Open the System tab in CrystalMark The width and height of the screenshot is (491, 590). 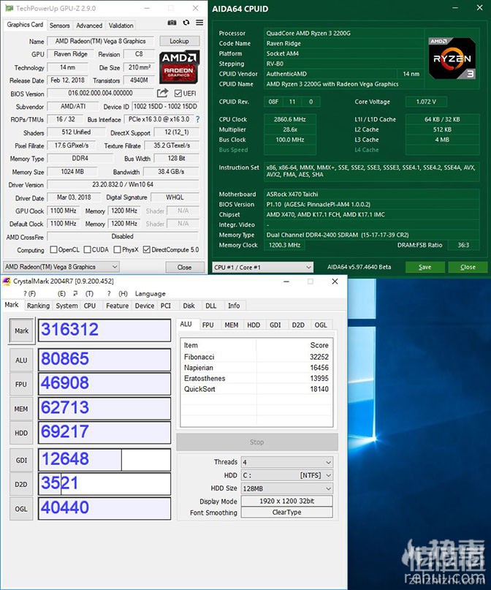[66, 306]
